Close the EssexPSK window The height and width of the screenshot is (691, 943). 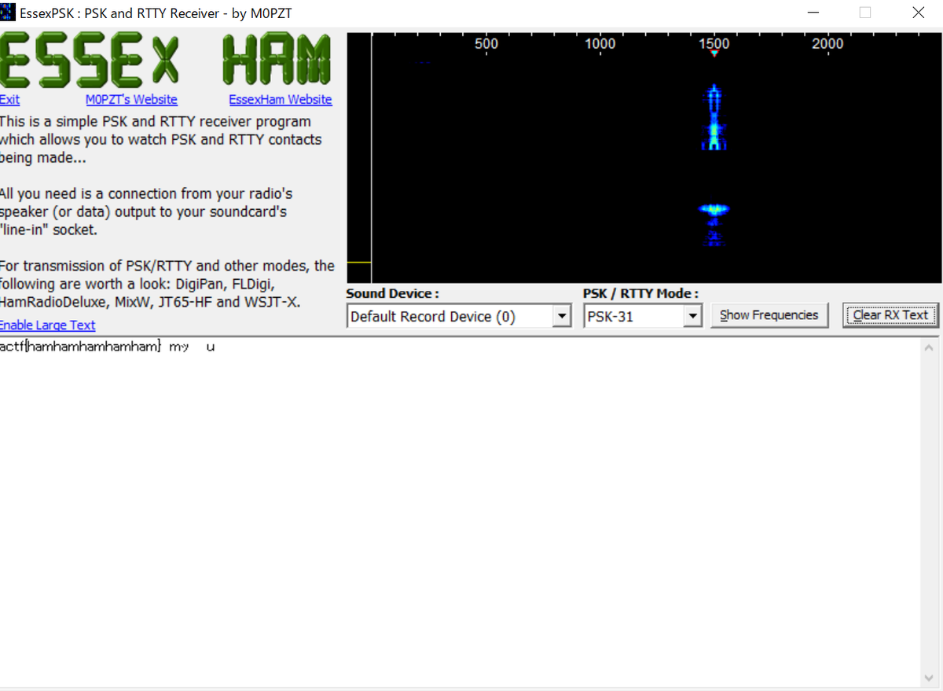click(x=918, y=13)
